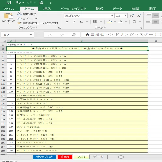Screen dimensions: 162x162
Task: Click the Borders grid icon
Action: (95, 22)
